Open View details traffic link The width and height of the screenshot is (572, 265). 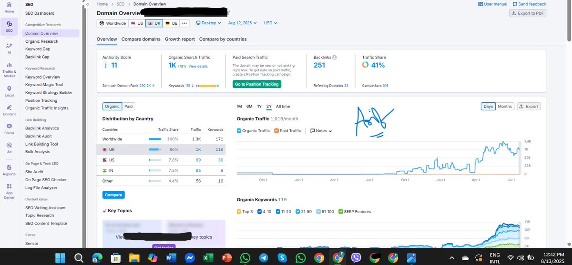click(x=198, y=66)
